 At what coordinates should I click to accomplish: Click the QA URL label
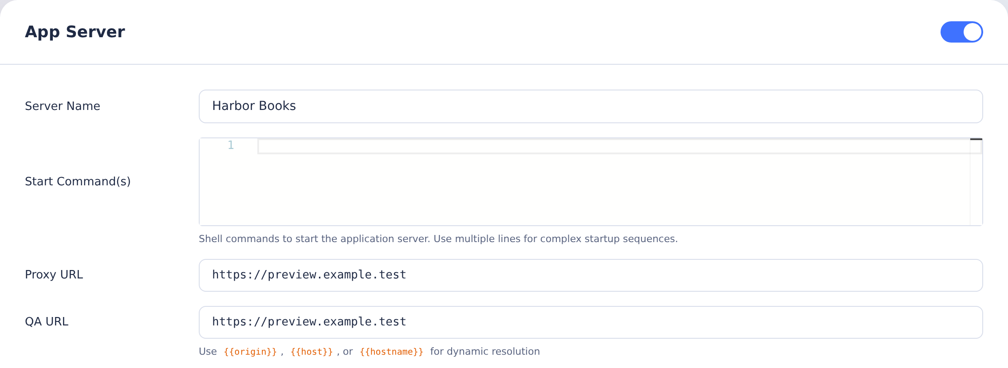click(47, 321)
